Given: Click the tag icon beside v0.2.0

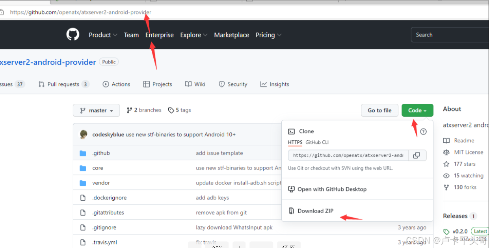Looking at the screenshot, I should tap(446, 231).
